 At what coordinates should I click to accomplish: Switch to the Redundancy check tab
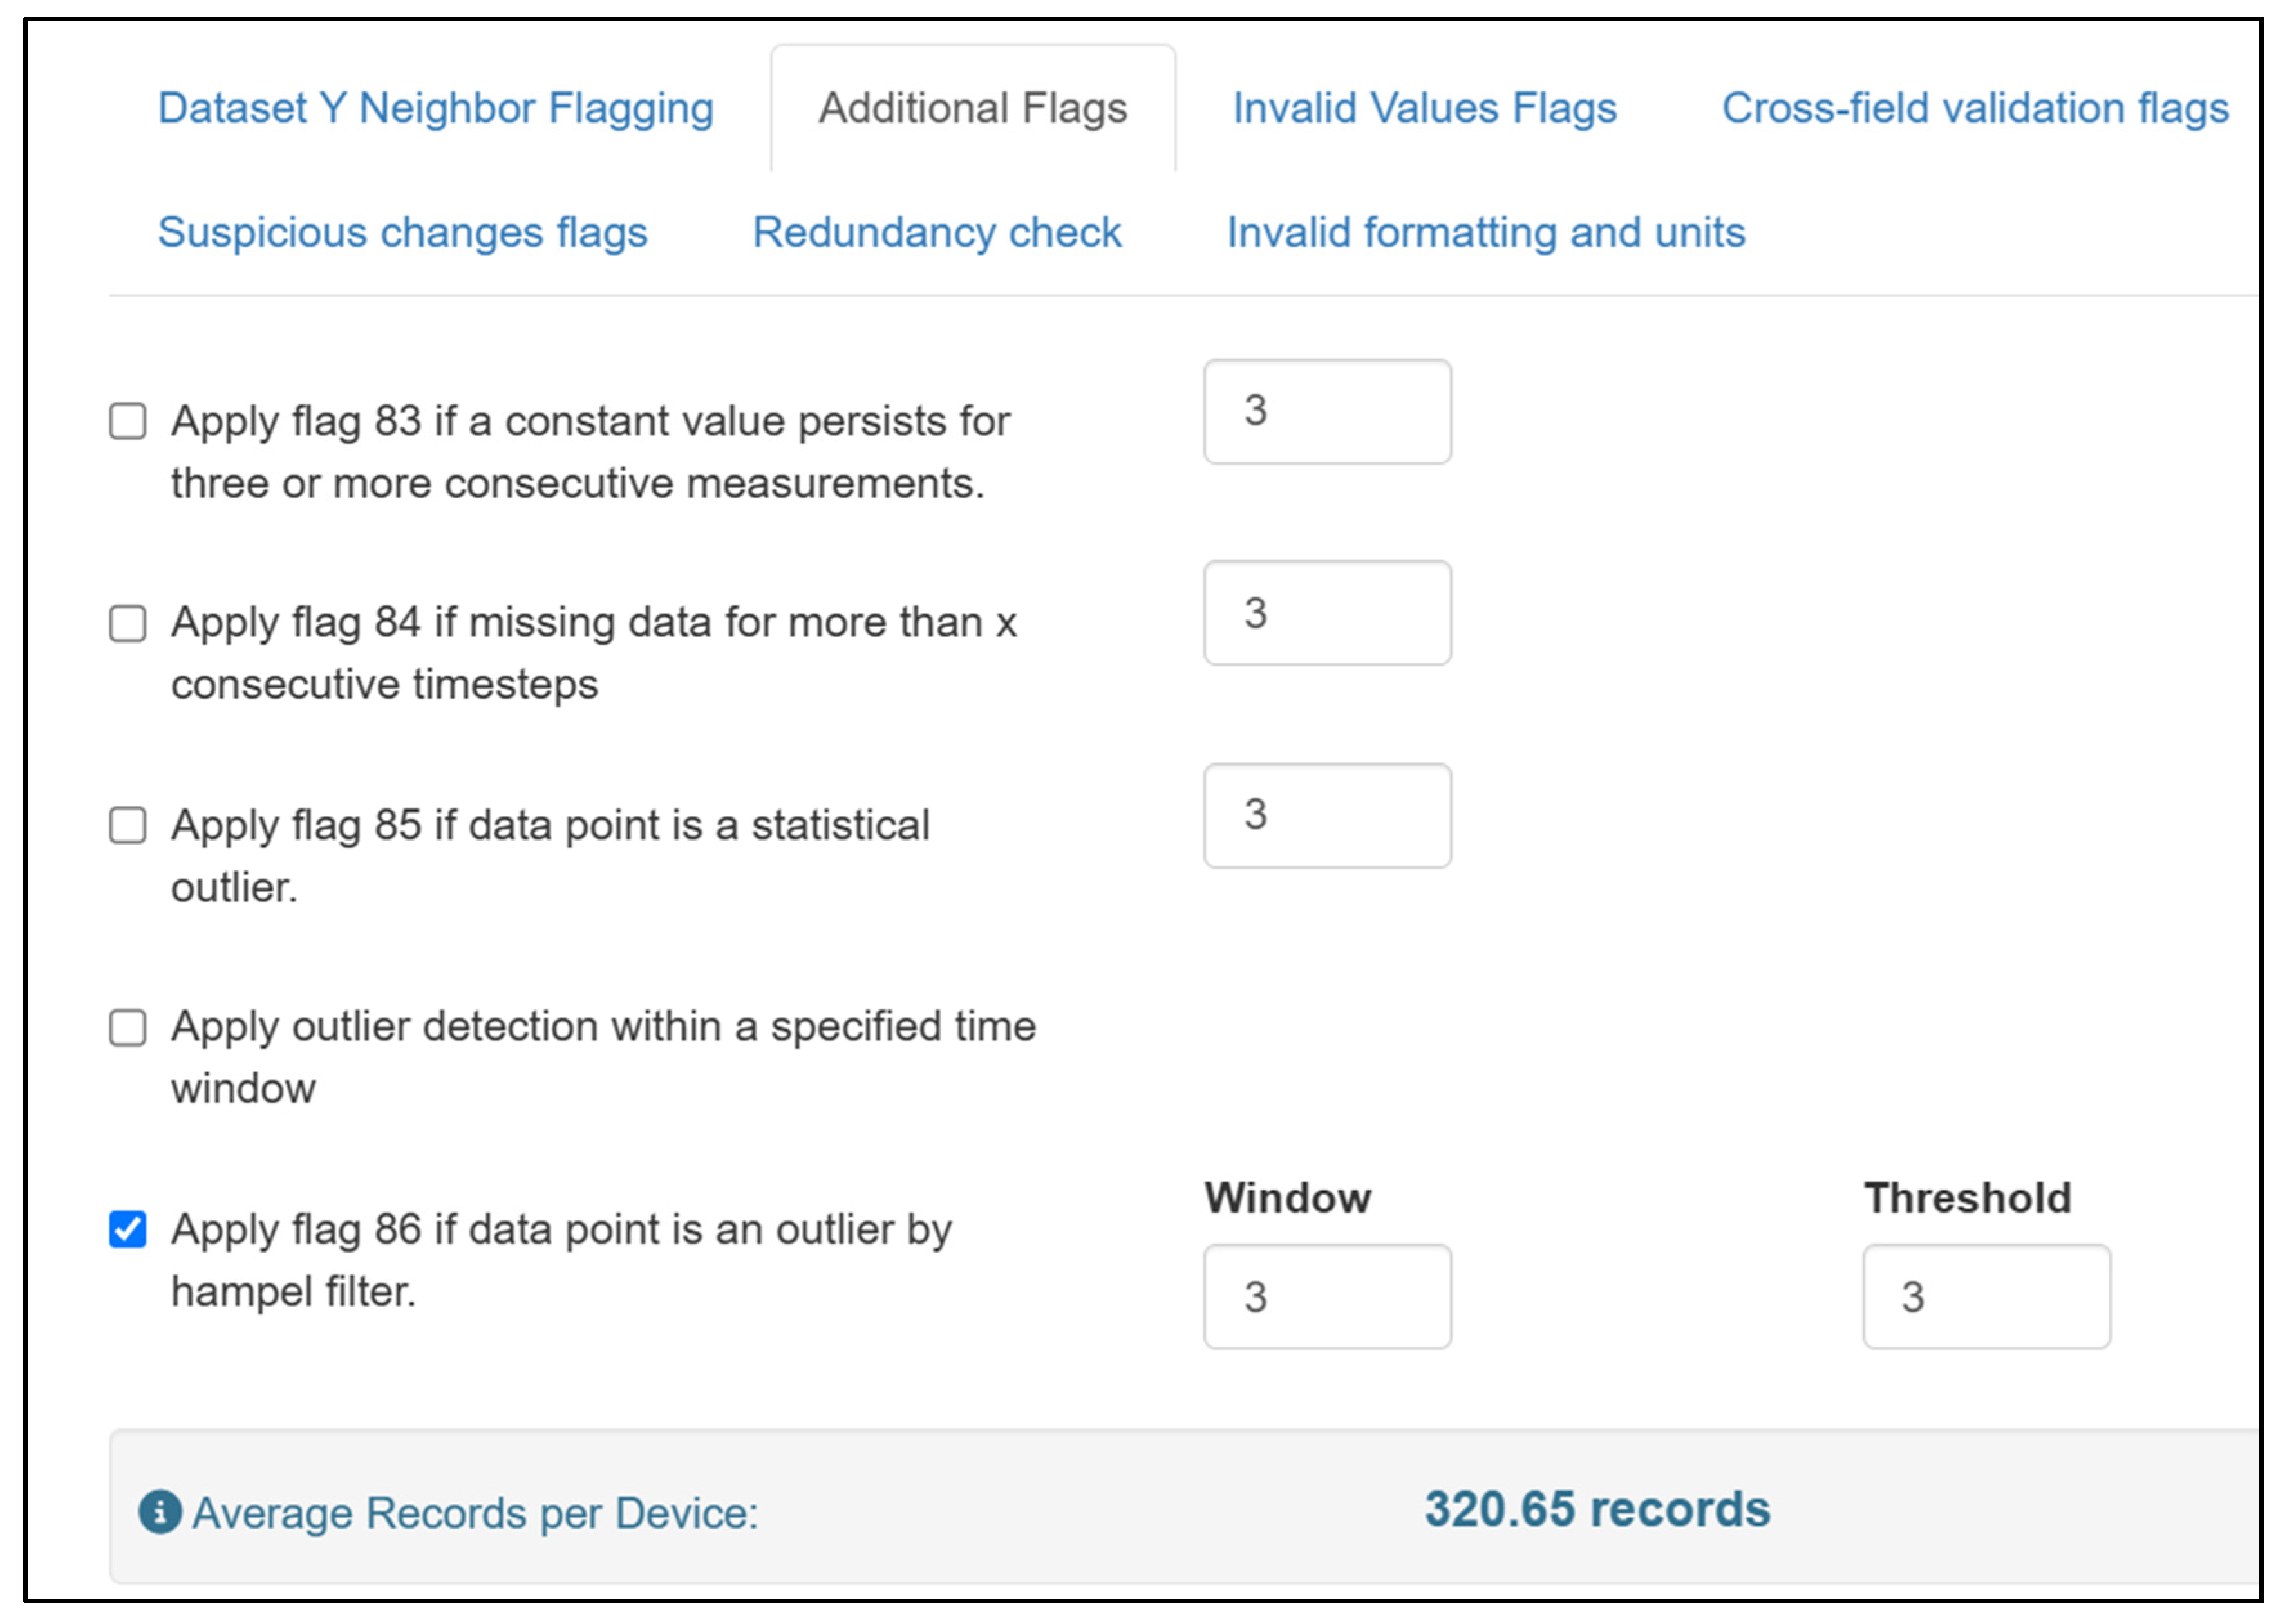[937, 232]
